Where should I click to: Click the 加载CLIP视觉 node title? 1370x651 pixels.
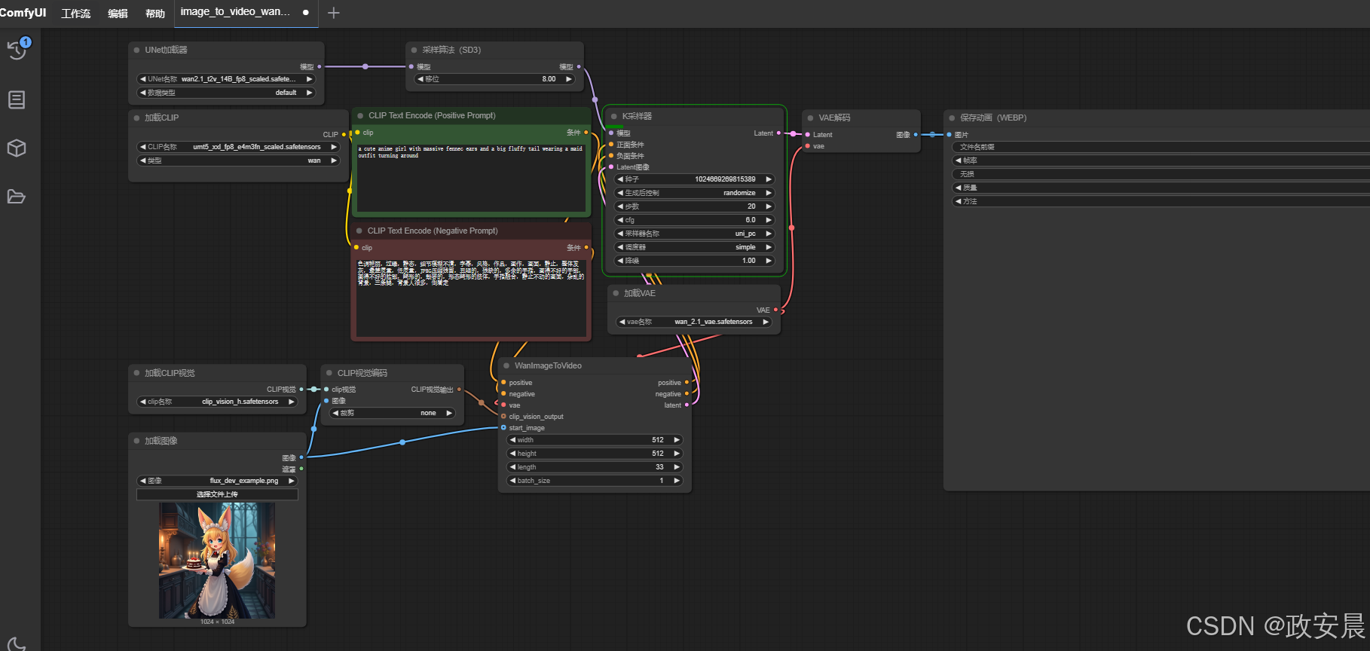(x=170, y=373)
